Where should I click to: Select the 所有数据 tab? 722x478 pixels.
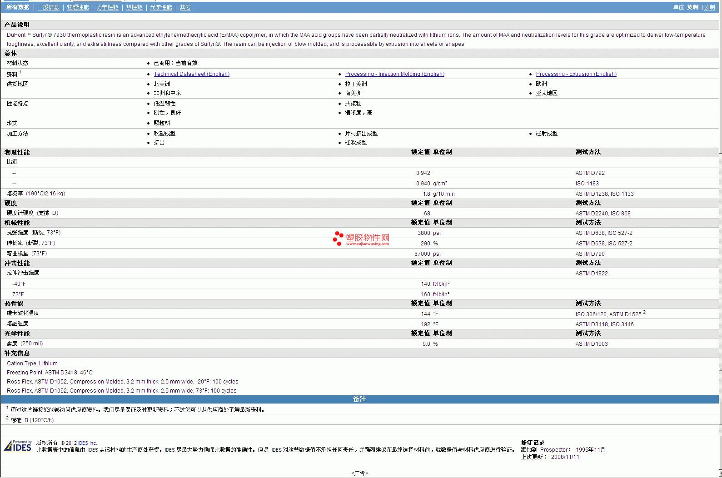coord(18,7)
